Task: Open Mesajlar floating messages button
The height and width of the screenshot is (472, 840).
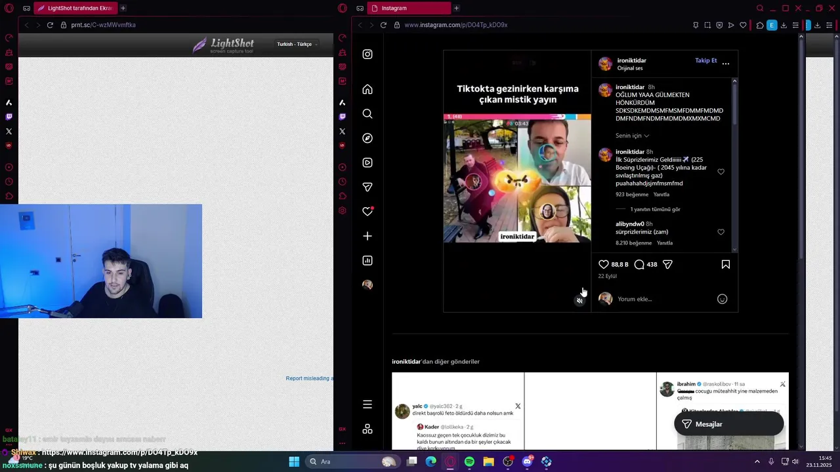Action: [728, 424]
